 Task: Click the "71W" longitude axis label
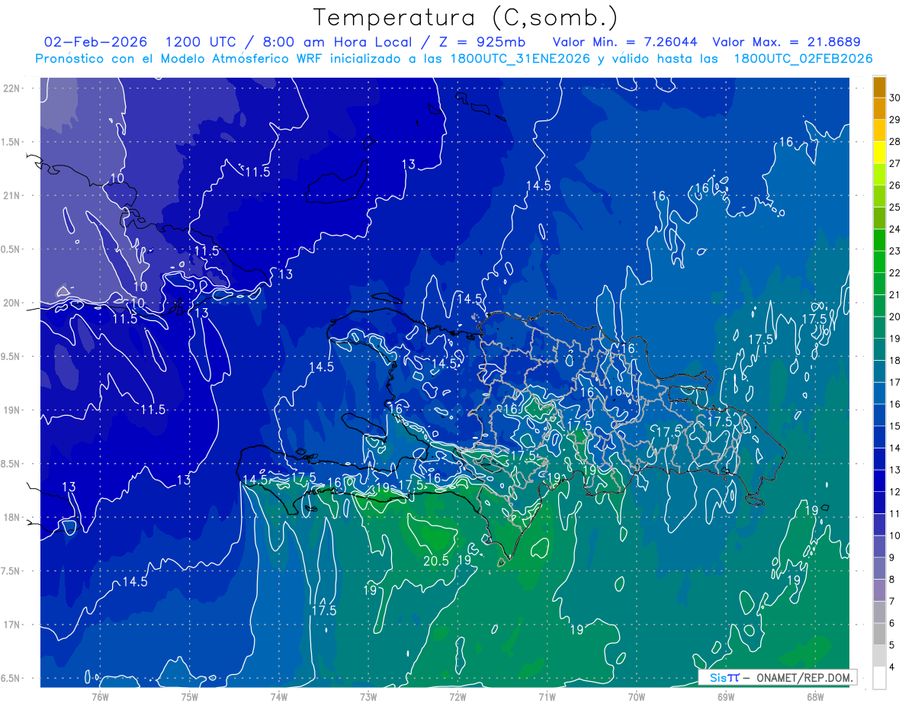[x=547, y=696]
